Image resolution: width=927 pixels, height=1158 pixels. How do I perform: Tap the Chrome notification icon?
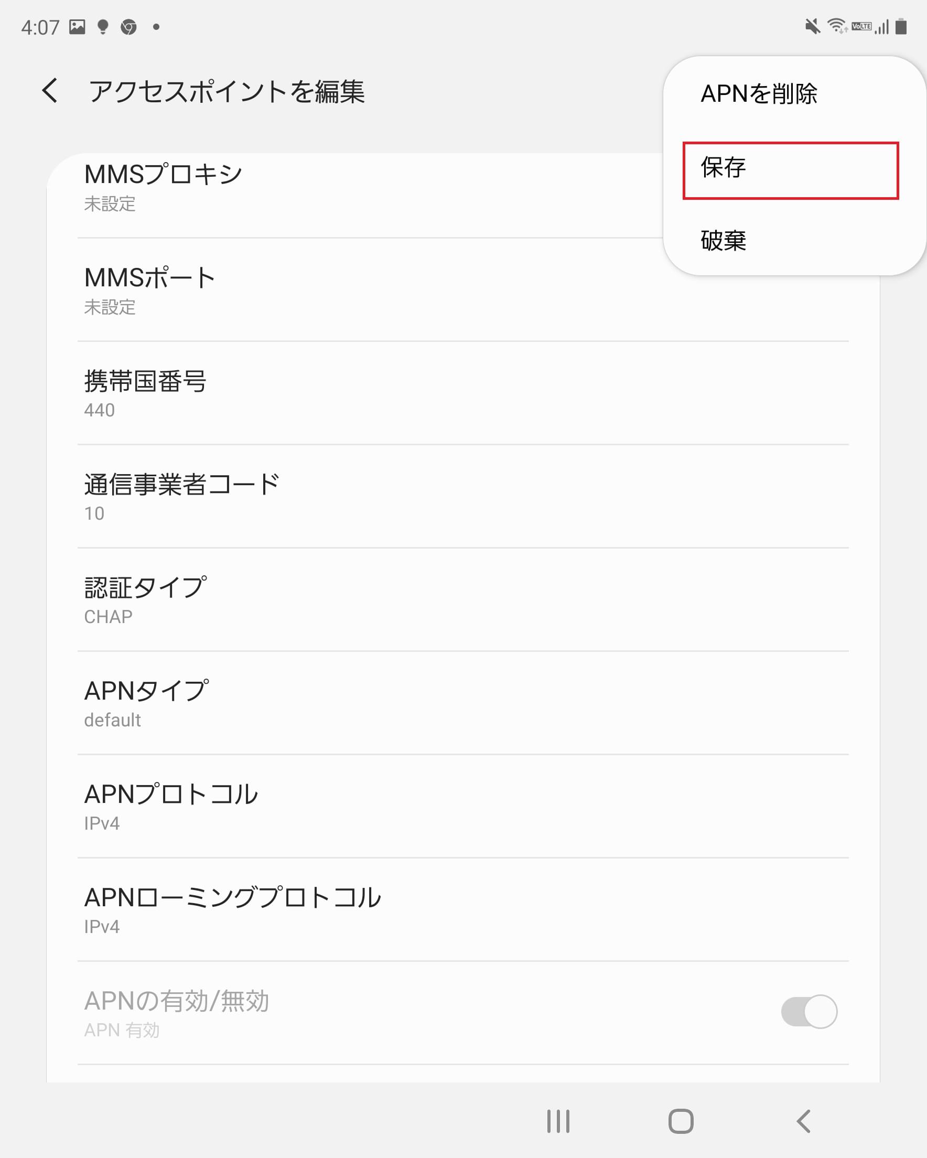(128, 27)
